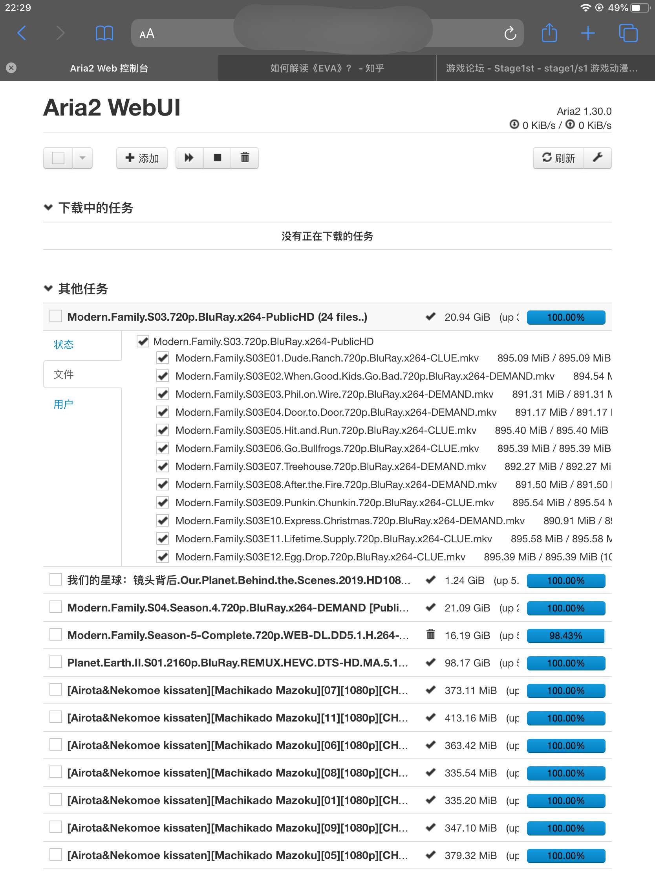Uncheck S03E01.Dude.Ranch file checkbox

(163, 358)
